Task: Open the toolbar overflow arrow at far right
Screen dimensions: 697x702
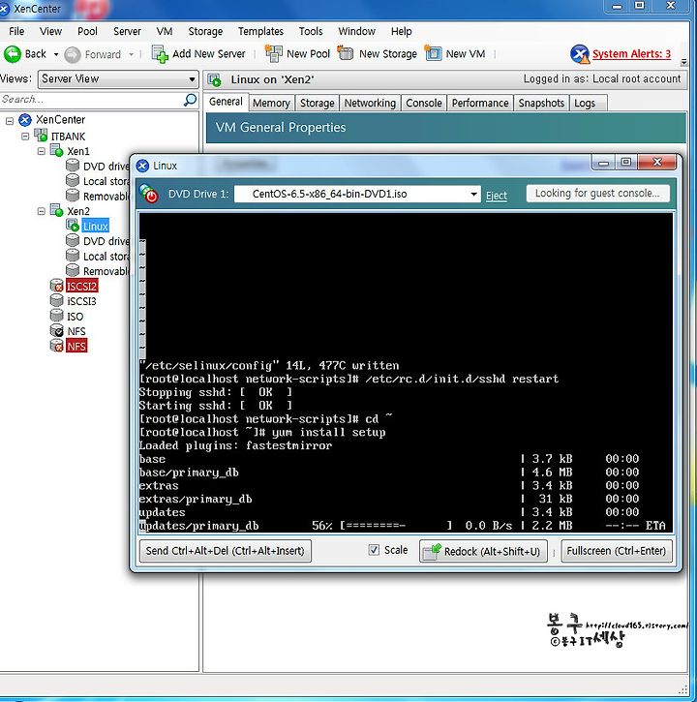Action: pyautogui.click(x=683, y=62)
